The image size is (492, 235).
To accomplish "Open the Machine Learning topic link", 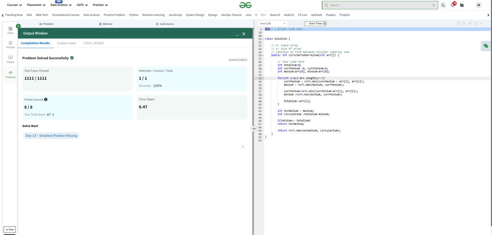I will tap(153, 15).
